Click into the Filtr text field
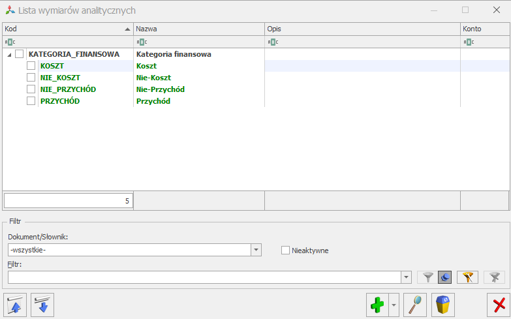The width and height of the screenshot is (511, 319). click(x=204, y=277)
